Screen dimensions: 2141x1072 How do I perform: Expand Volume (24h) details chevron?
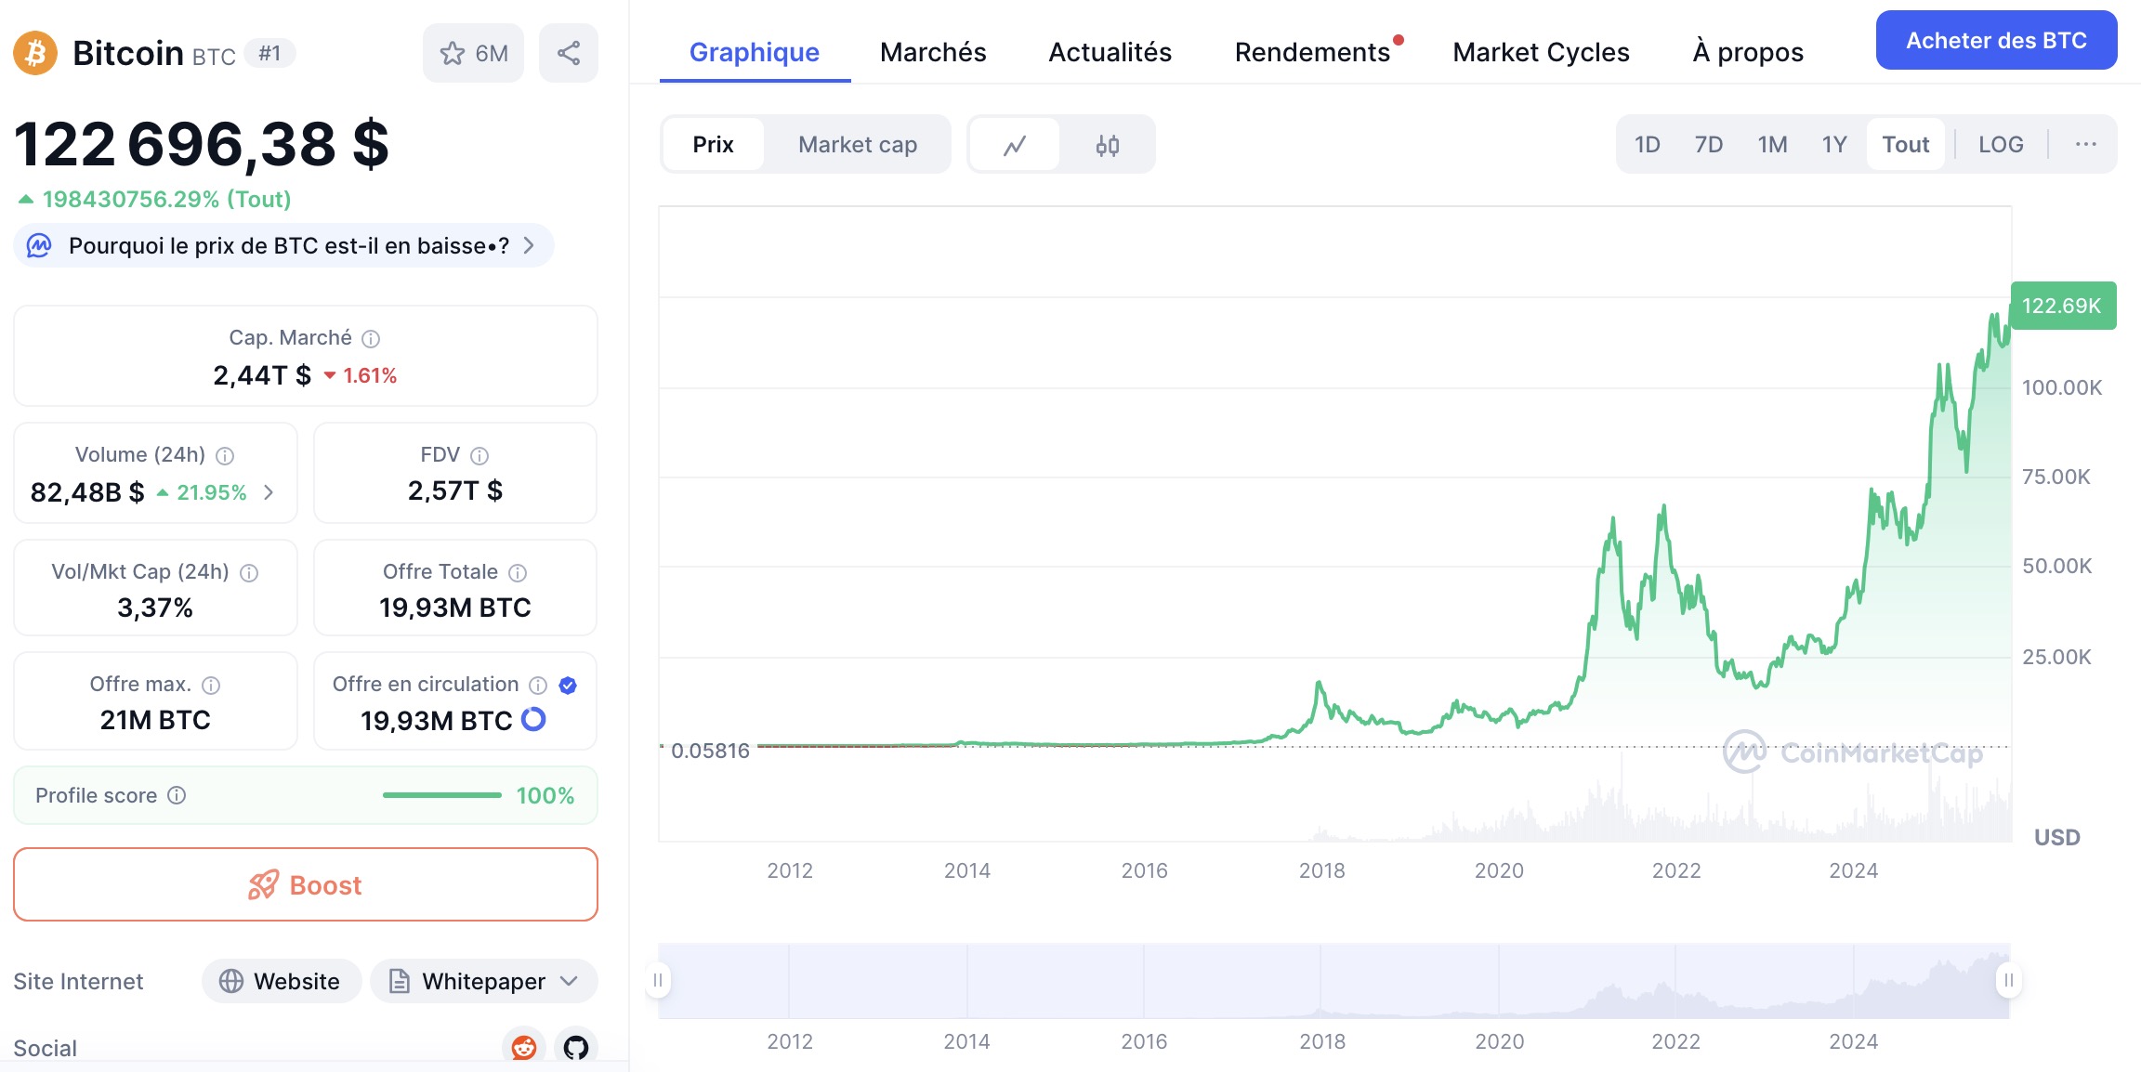coord(269,492)
